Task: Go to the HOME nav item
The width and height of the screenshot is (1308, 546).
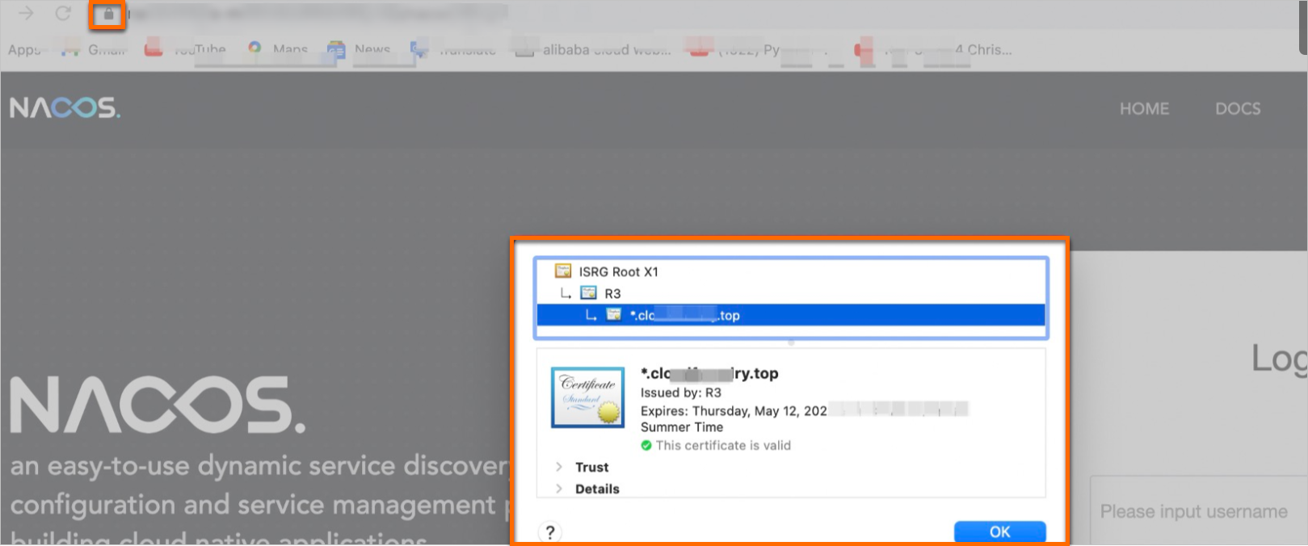Action: coord(1144,108)
